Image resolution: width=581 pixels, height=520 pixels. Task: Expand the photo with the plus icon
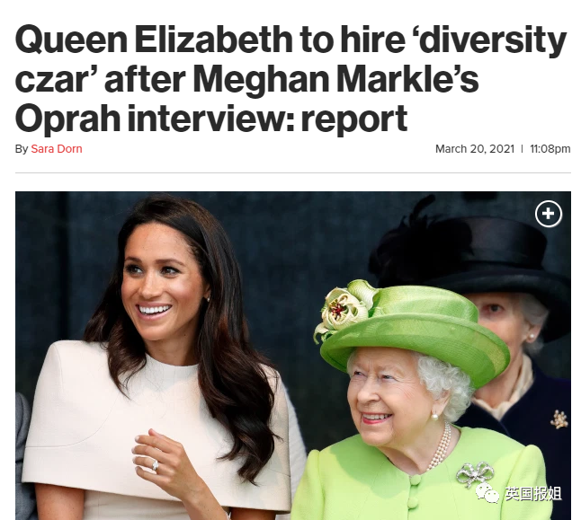[x=549, y=214]
